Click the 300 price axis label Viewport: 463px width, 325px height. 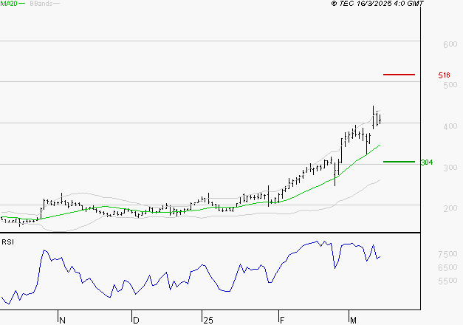450,168
